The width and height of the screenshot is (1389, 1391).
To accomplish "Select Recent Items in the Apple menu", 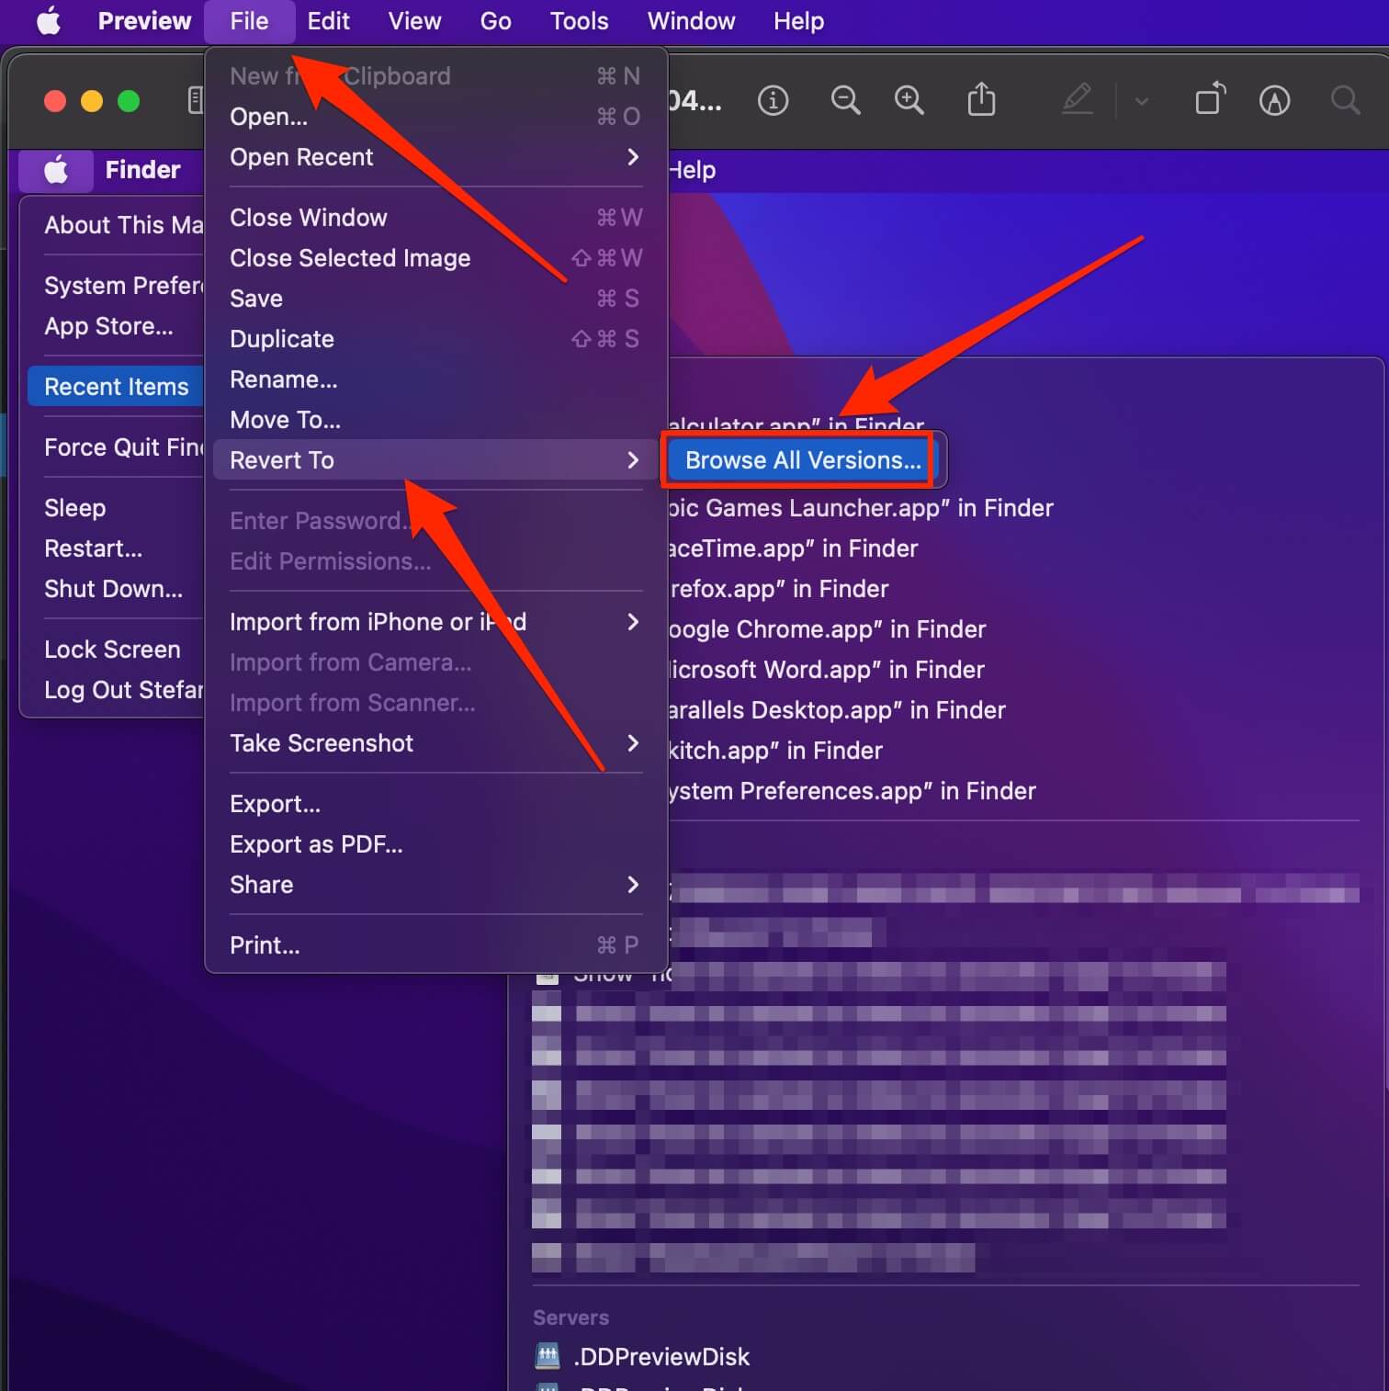I will (x=117, y=387).
